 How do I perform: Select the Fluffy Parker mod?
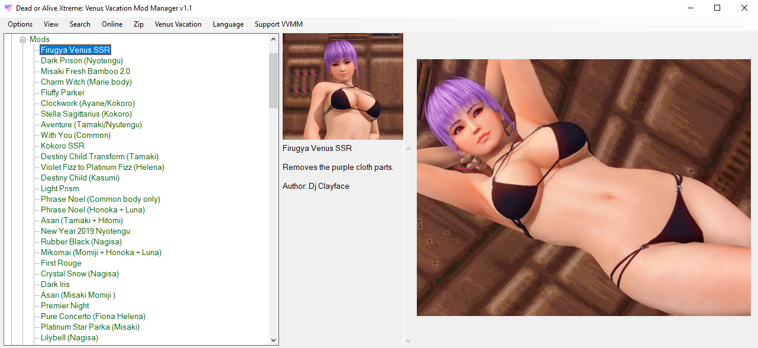(63, 92)
